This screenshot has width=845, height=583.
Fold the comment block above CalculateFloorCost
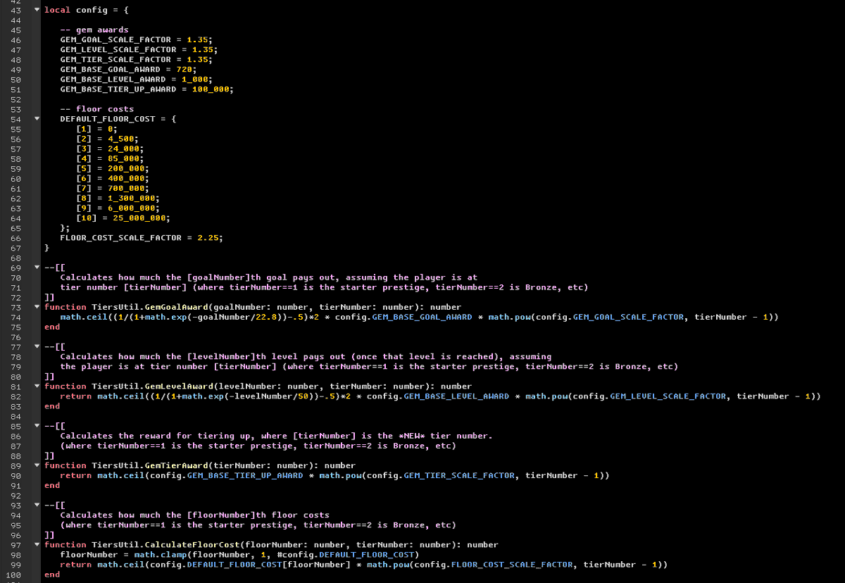37,505
